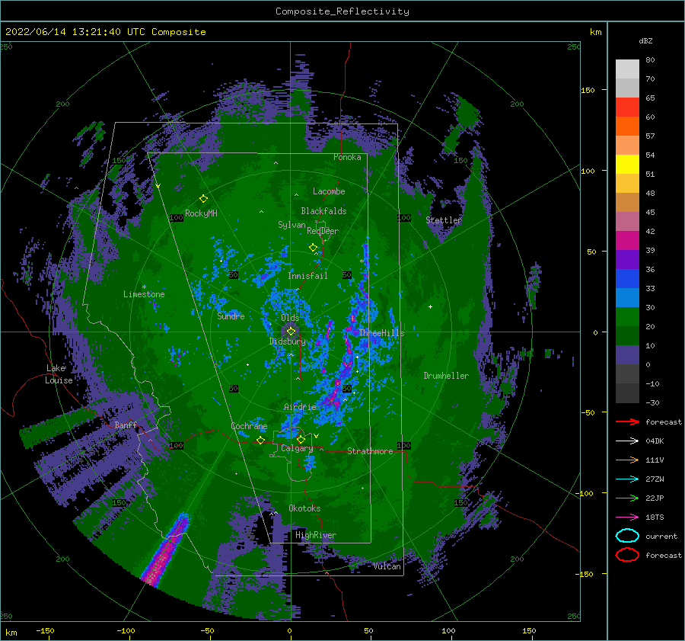Viewport: 685px width, 641px height.
Task: Click the Calgary city label
Action: [x=297, y=448]
